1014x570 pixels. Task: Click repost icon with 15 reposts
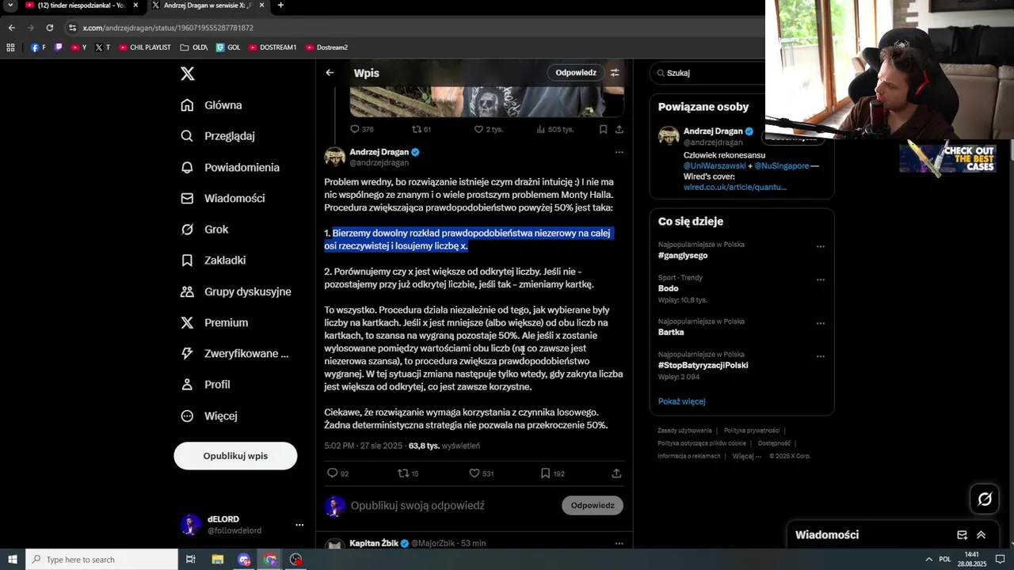[402, 473]
